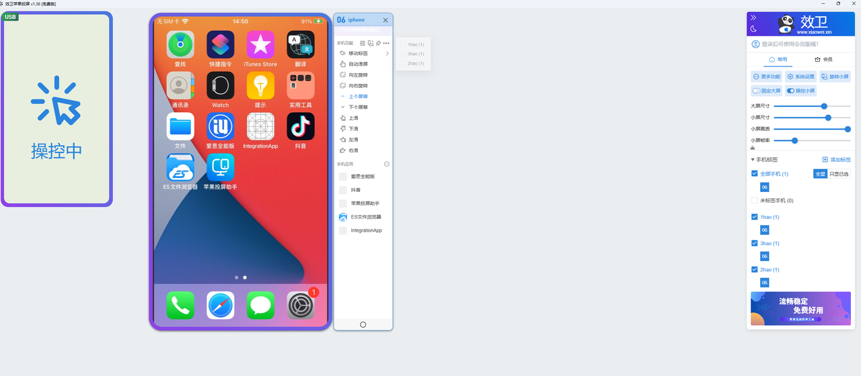Click the home circle button below panel

[363, 324]
